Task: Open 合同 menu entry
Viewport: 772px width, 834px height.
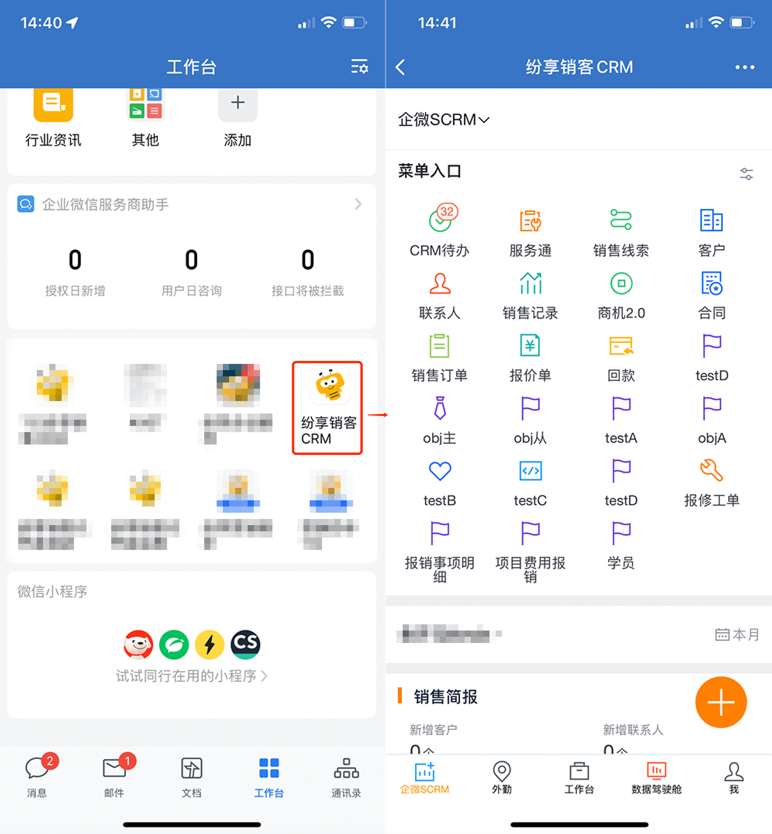Action: click(x=712, y=295)
